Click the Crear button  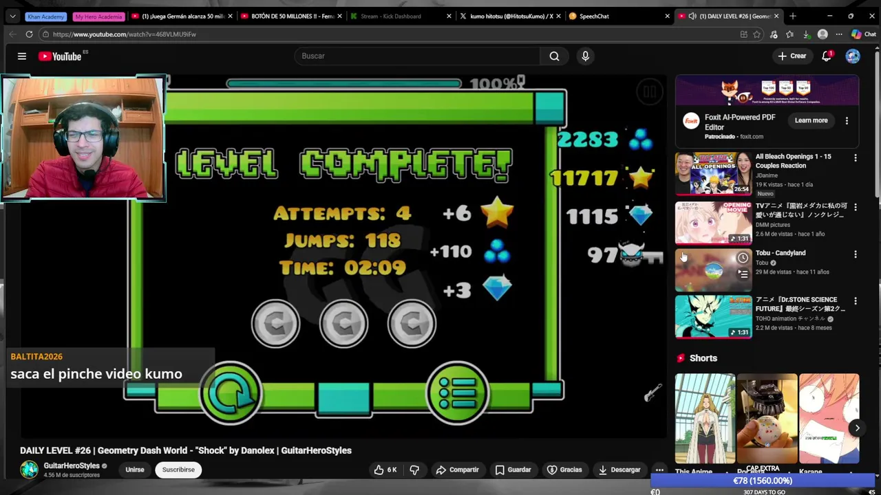[792, 56]
